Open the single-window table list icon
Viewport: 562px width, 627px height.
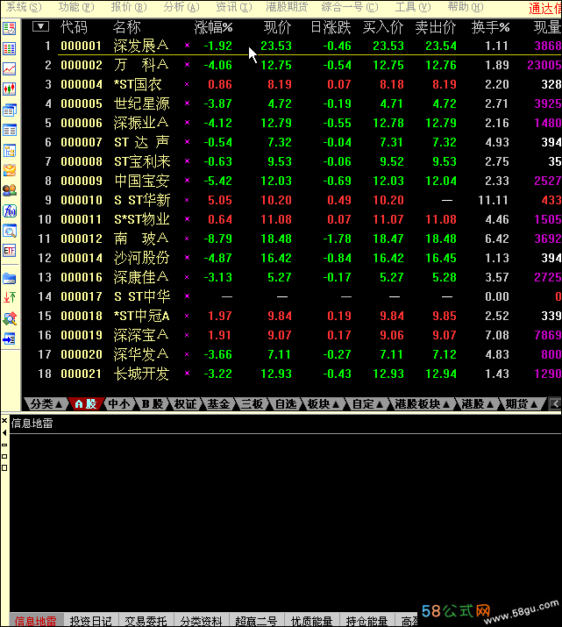[9, 130]
